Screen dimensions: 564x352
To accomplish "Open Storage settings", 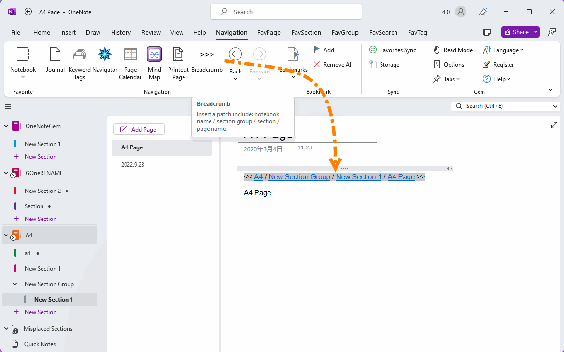I will click(384, 64).
